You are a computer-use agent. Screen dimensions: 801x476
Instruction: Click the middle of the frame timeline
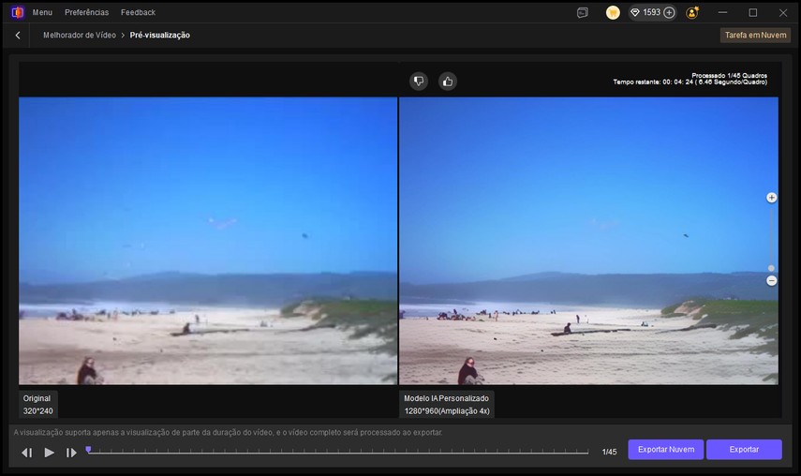337,452
